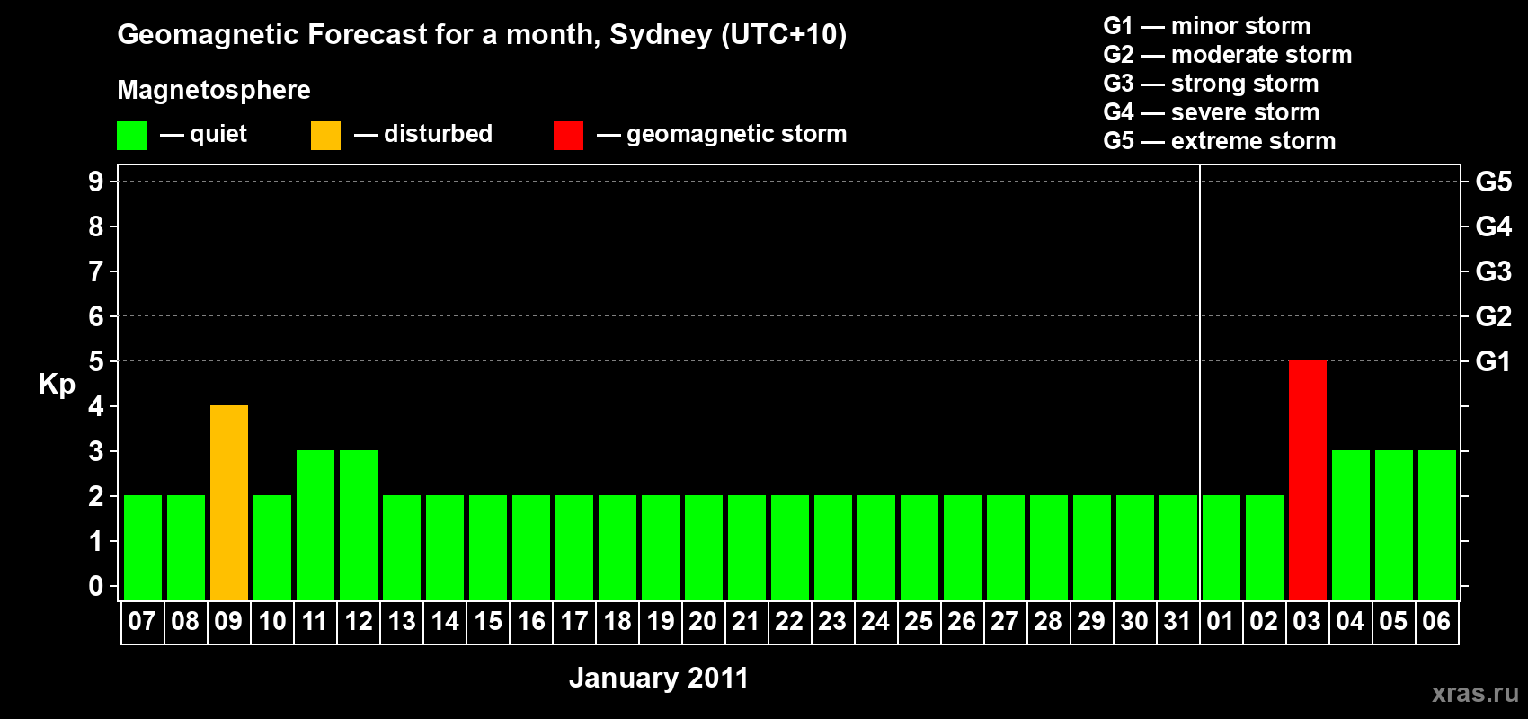Click date label 03 on the axis
Image resolution: width=1528 pixels, height=719 pixels.
pos(1307,621)
